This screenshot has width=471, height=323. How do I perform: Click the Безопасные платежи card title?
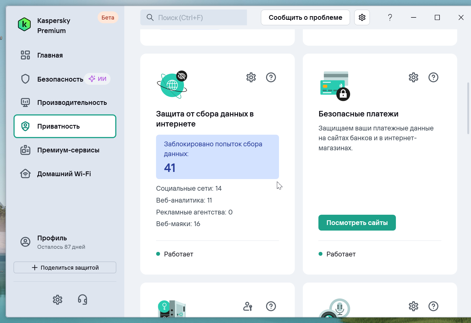[358, 114]
